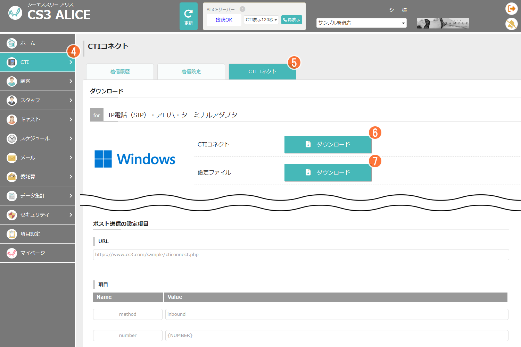This screenshot has height=347, width=521.
Task: Expand the スタッフ menu chevron
Action: (71, 100)
